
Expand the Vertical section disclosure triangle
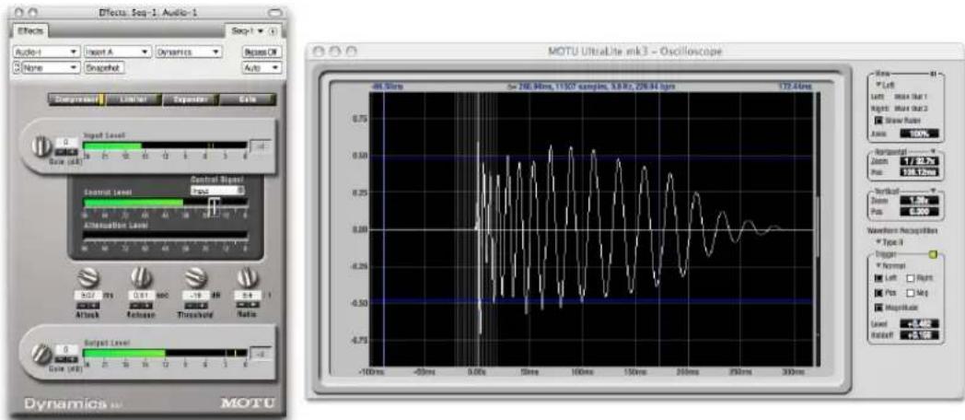coord(935,191)
